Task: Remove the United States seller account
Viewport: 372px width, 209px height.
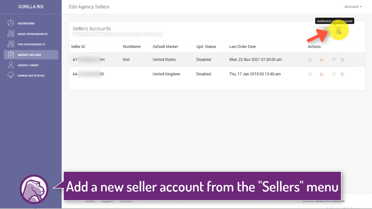Action: coord(322,60)
